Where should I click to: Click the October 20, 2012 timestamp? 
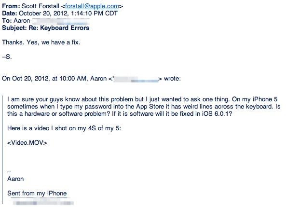pyautogui.click(x=68, y=14)
